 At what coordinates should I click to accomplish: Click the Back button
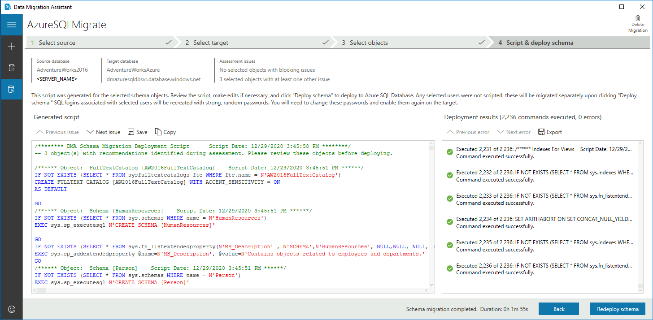559,309
